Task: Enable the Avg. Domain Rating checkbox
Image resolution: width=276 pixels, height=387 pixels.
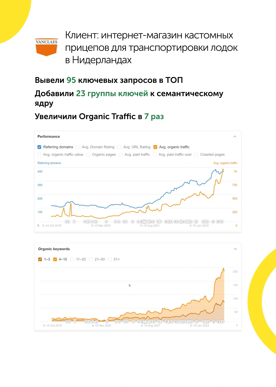Action: click(78, 147)
